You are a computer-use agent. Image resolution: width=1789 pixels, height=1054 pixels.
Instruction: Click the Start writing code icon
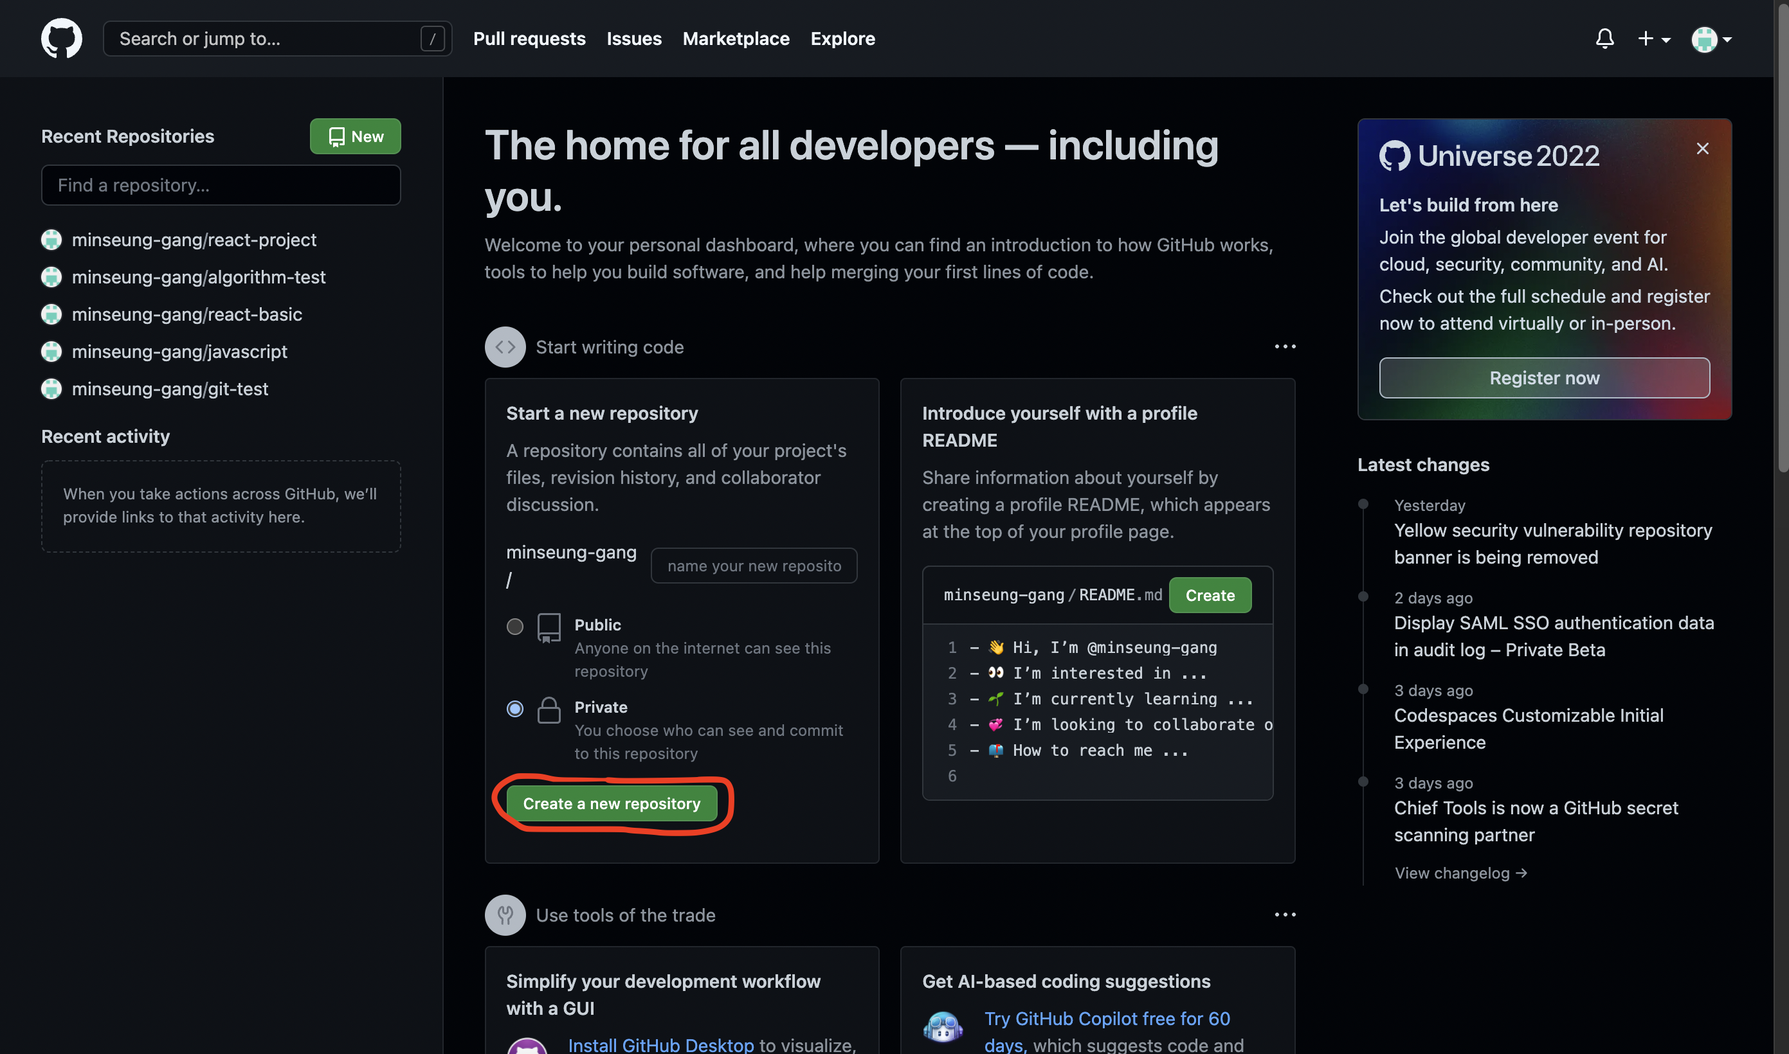point(504,346)
